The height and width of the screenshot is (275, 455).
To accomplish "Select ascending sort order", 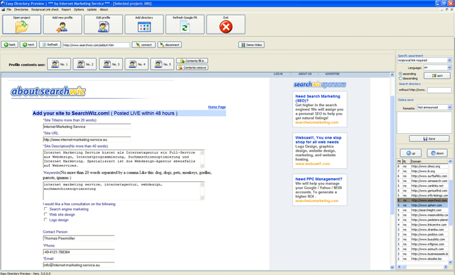I will (400, 74).
